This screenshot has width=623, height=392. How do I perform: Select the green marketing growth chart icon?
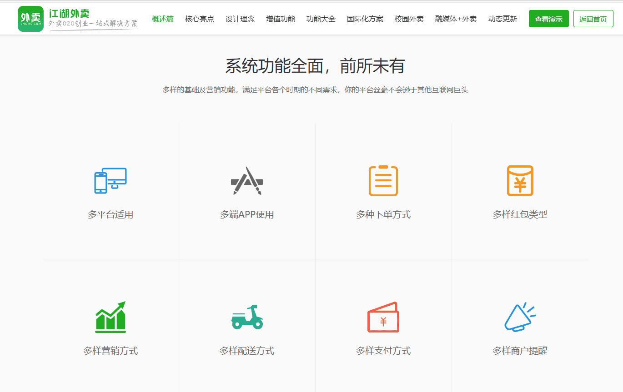click(111, 317)
